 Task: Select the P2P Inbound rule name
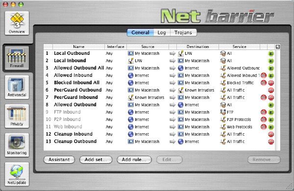[x=67, y=119]
